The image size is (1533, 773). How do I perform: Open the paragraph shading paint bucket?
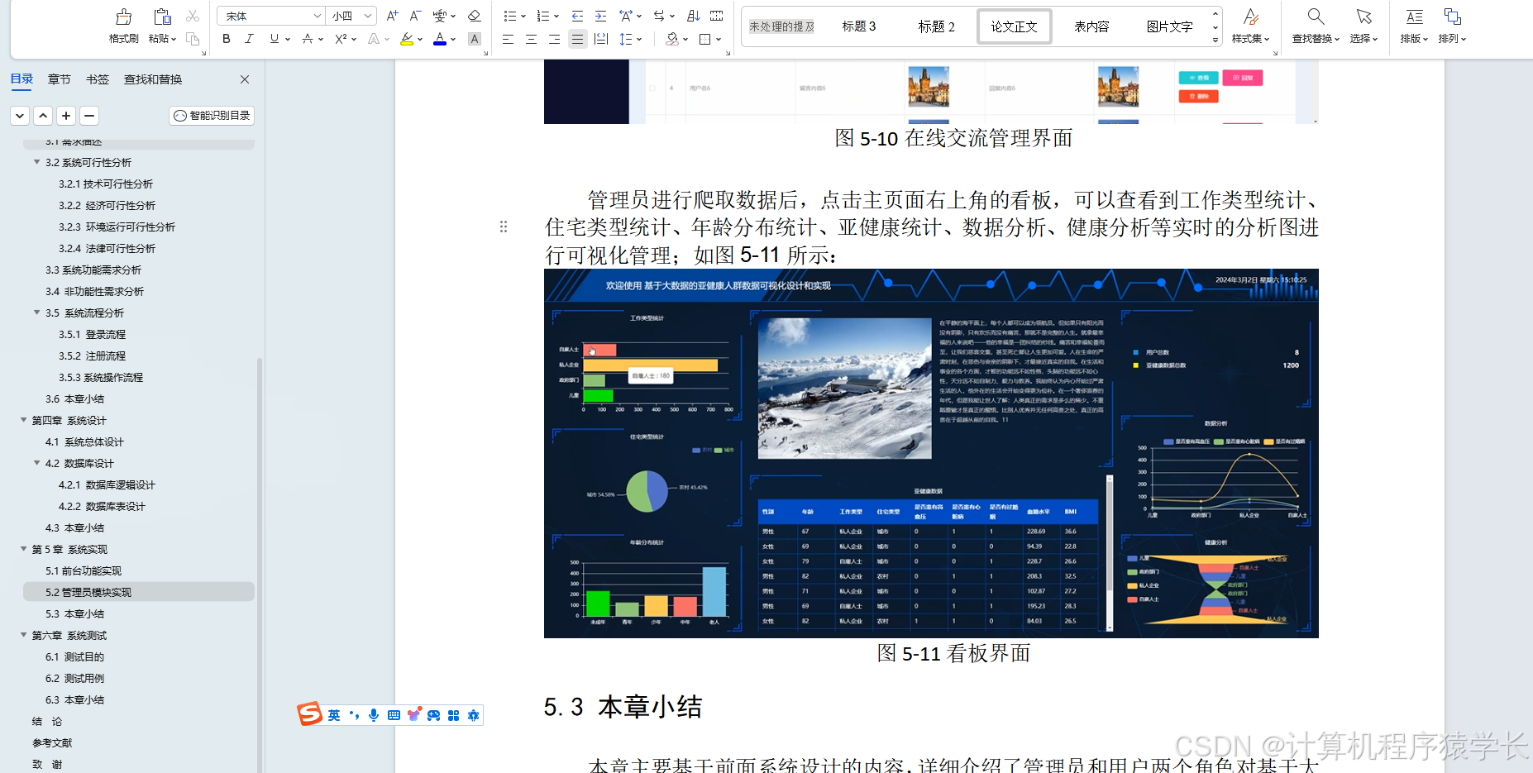pos(672,39)
